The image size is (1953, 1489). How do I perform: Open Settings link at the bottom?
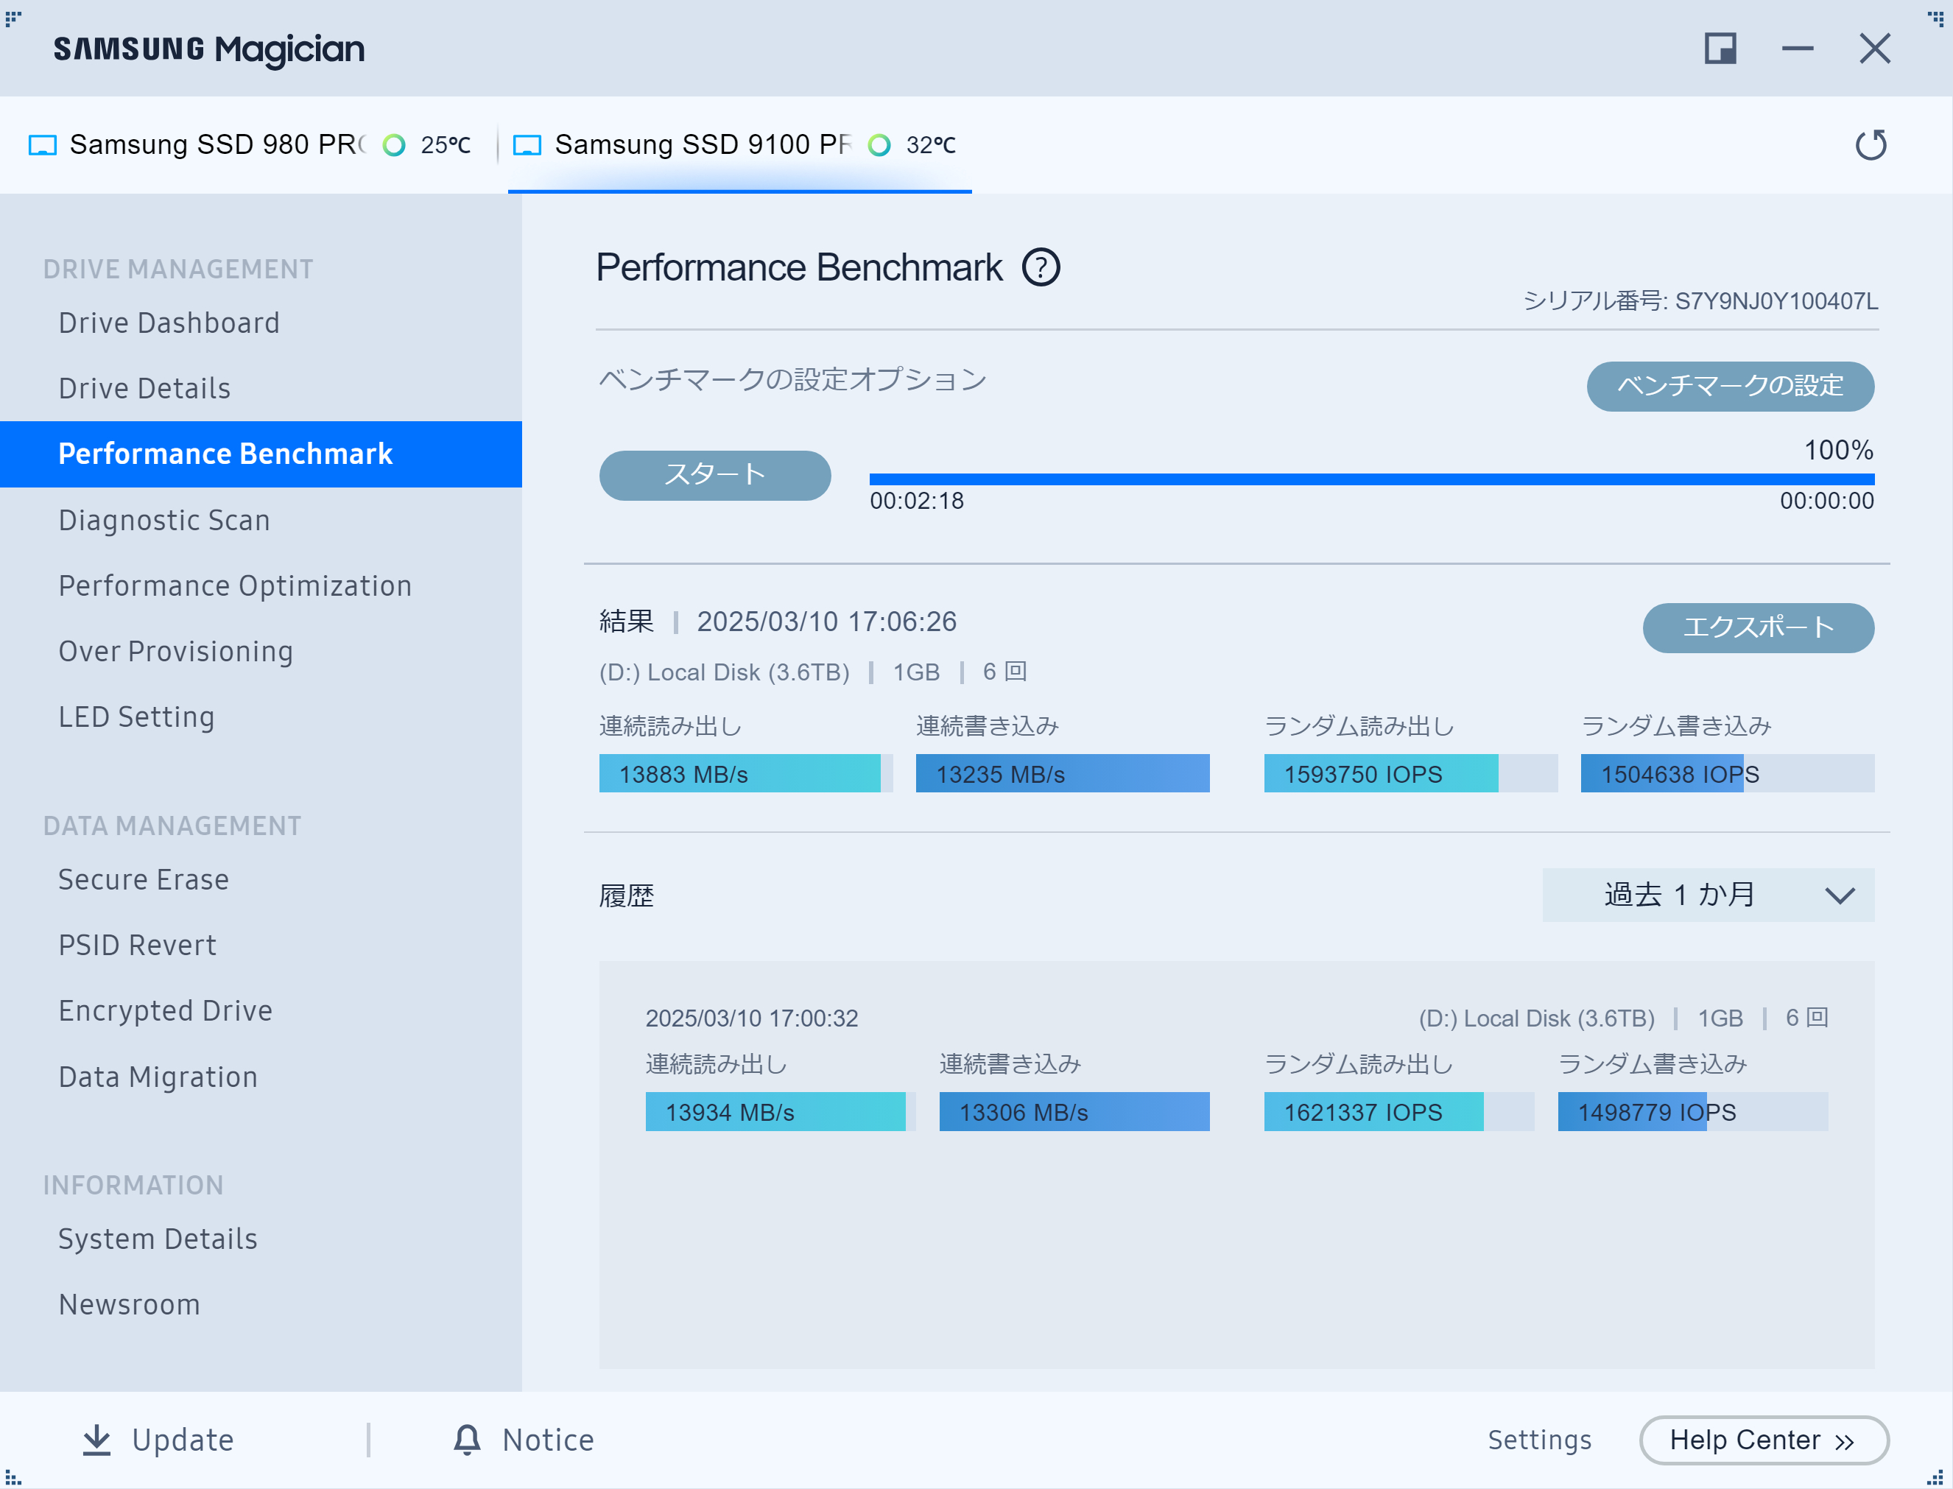coord(1539,1440)
